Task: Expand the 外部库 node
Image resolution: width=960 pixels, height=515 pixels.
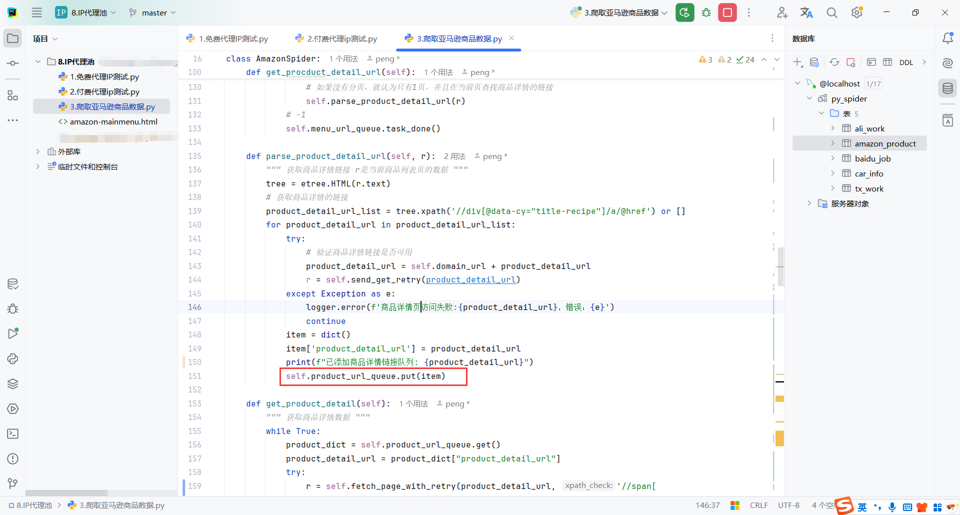Action: [x=38, y=151]
